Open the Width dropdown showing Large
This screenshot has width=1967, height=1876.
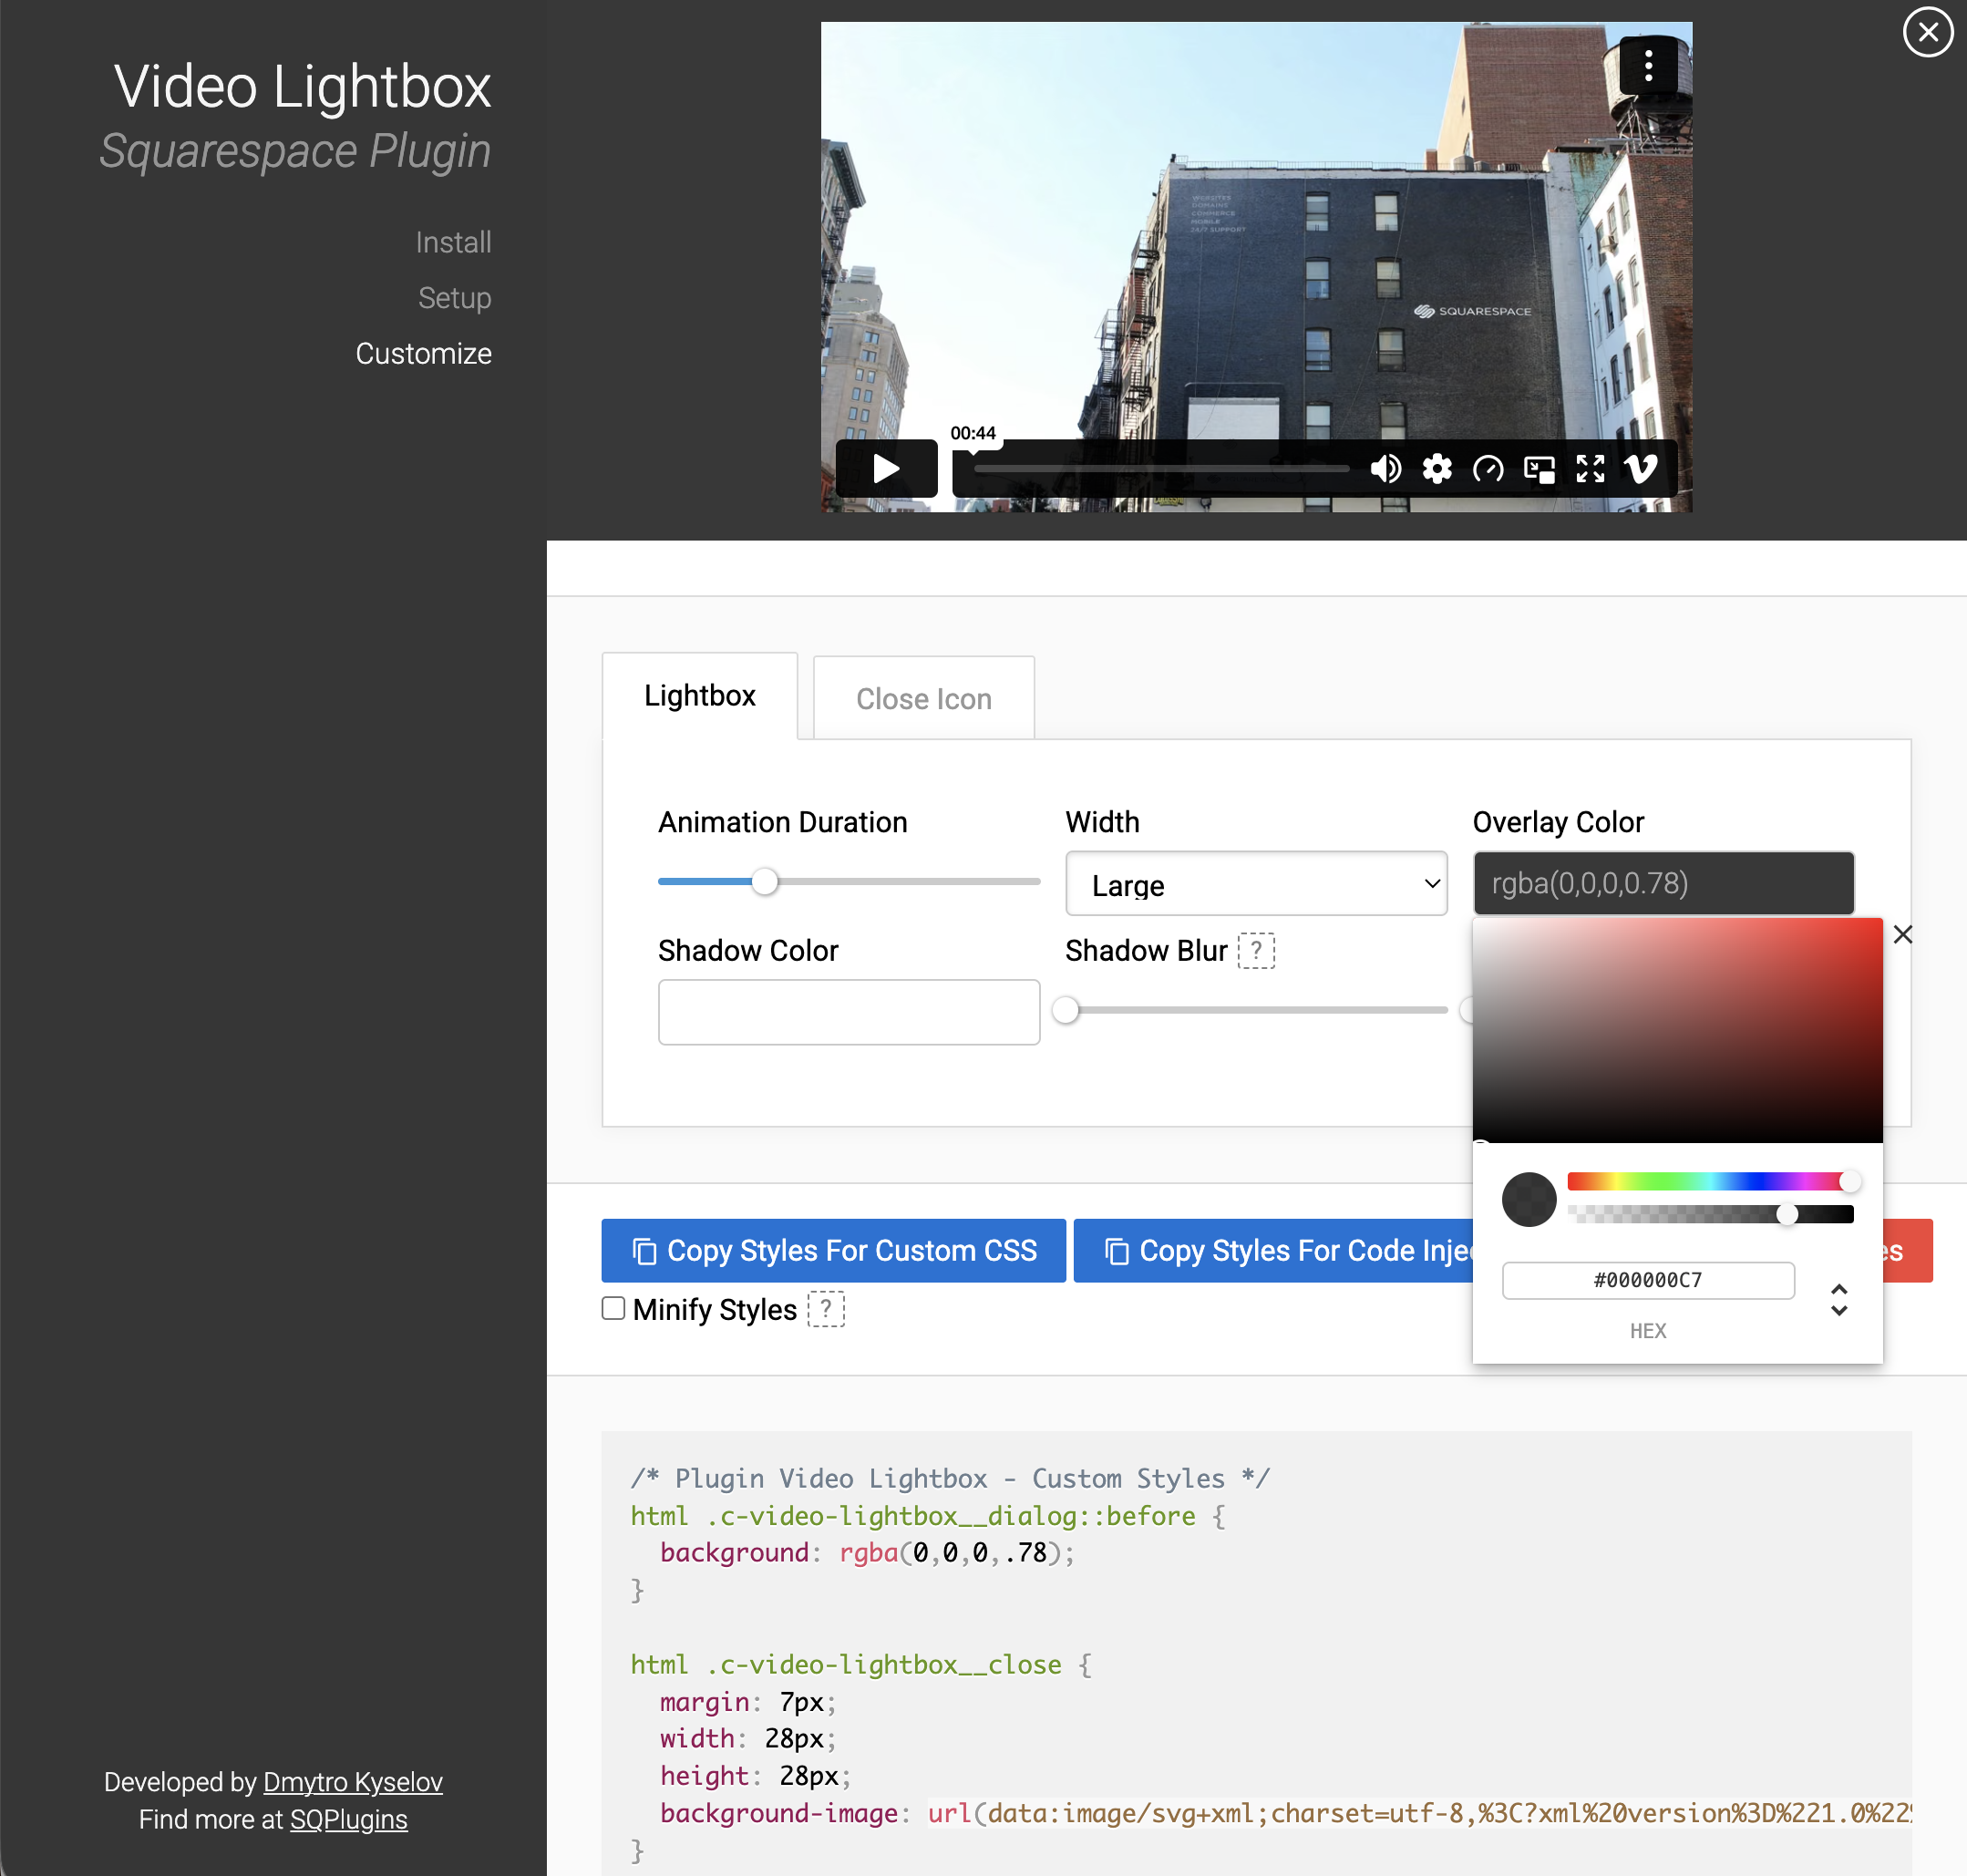click(x=1256, y=884)
